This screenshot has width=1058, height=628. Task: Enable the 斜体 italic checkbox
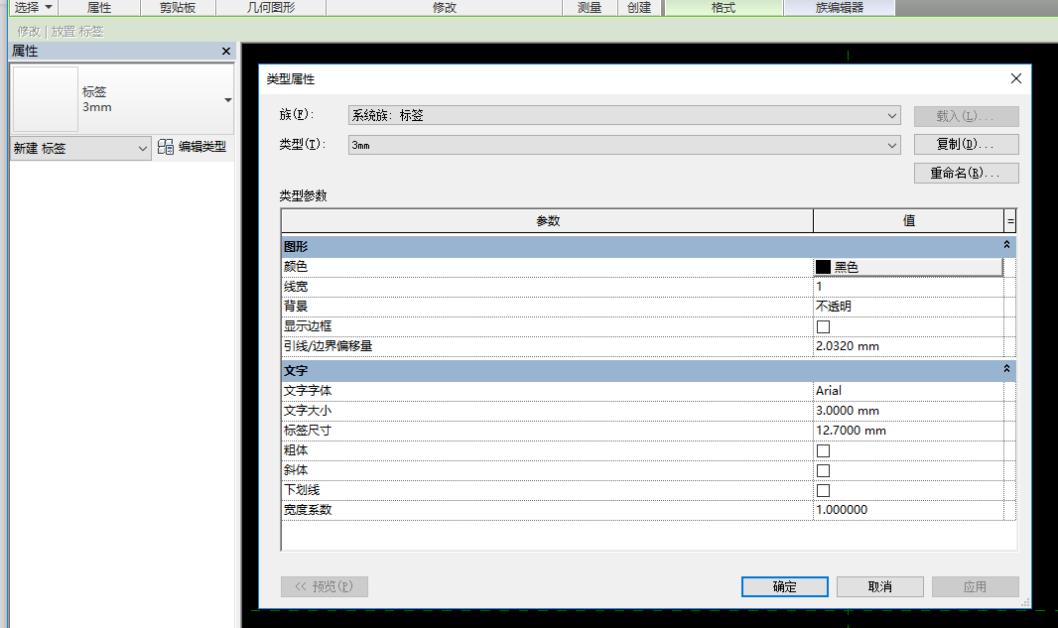(x=823, y=470)
